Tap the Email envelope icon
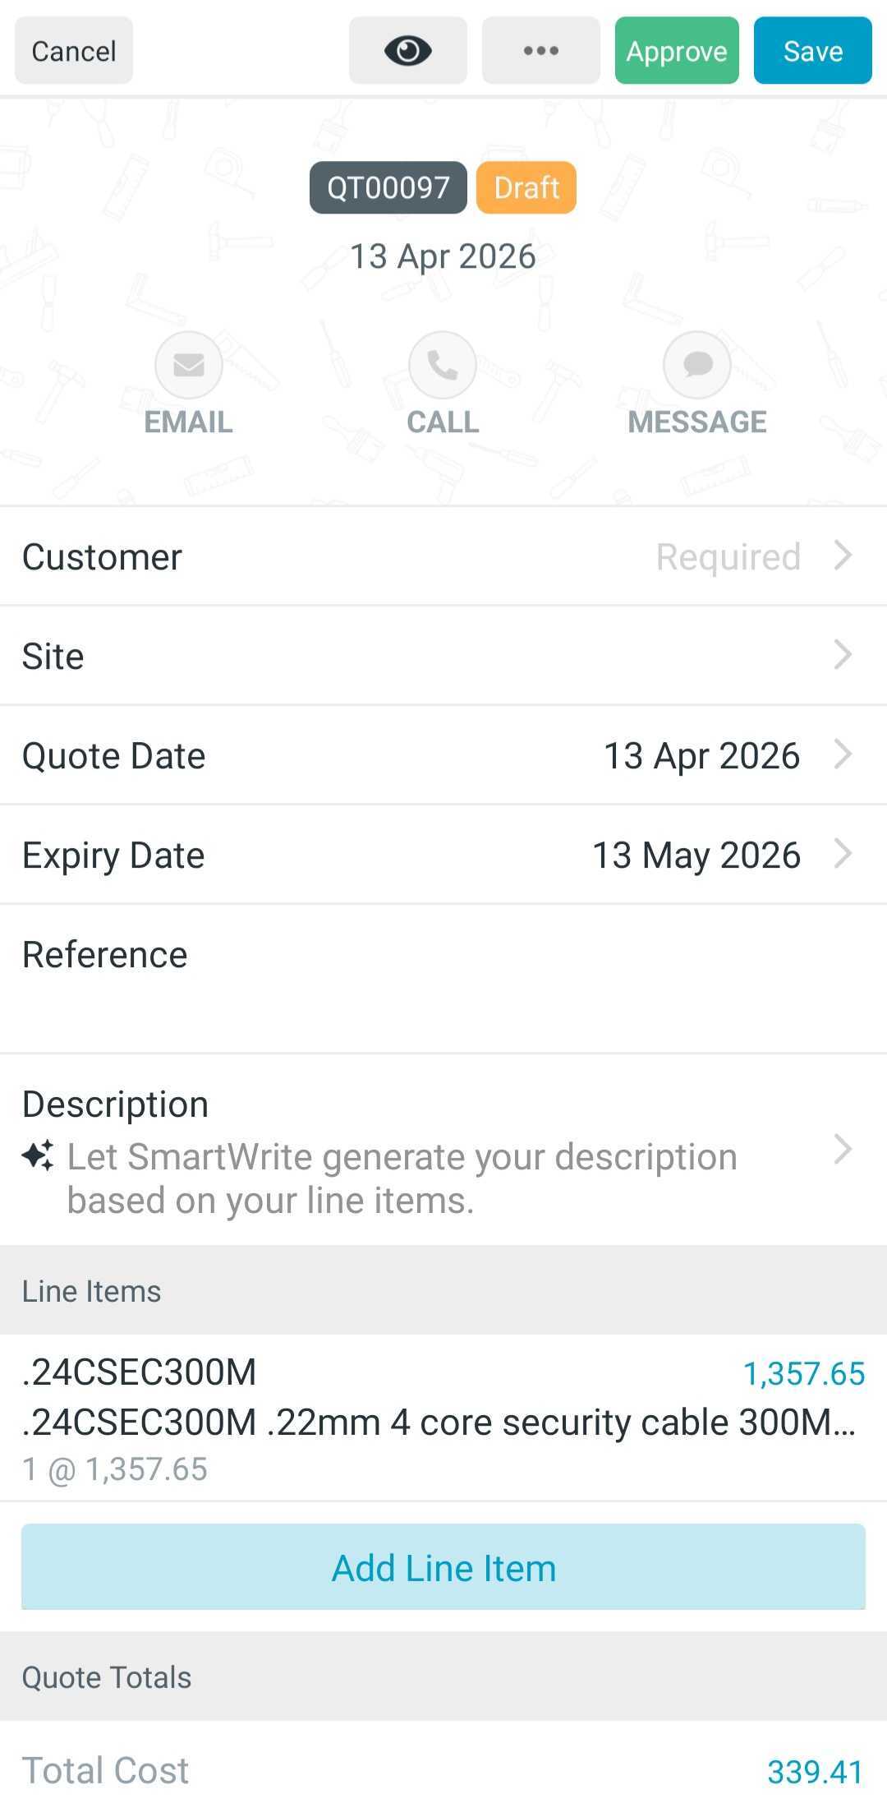The height and width of the screenshot is (1817, 887). [x=189, y=365]
